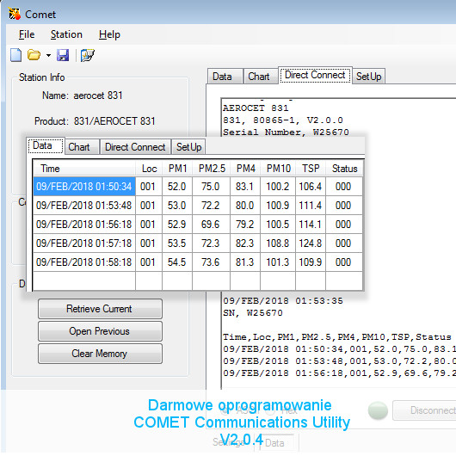Click the TSP value 111.4
This screenshot has height=456, width=456.
(311, 206)
